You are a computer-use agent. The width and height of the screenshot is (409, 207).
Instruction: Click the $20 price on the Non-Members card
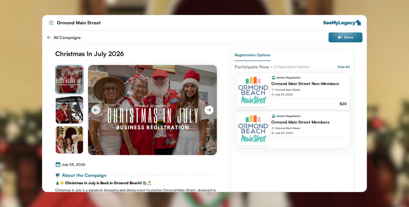(343, 104)
